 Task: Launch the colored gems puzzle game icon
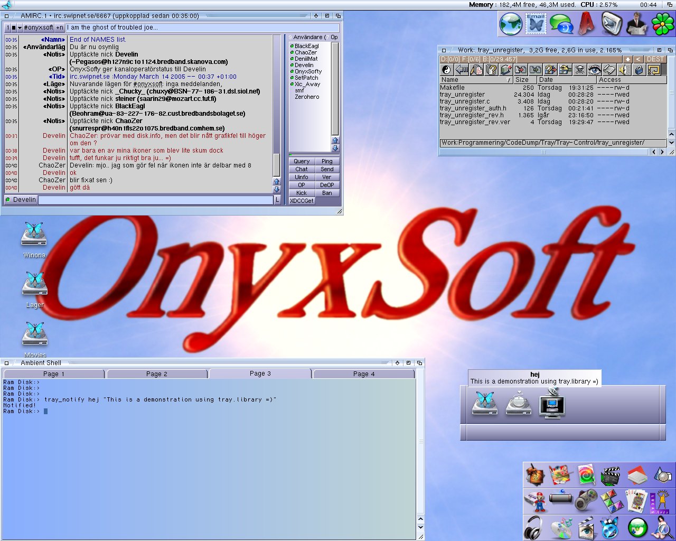tap(611, 501)
